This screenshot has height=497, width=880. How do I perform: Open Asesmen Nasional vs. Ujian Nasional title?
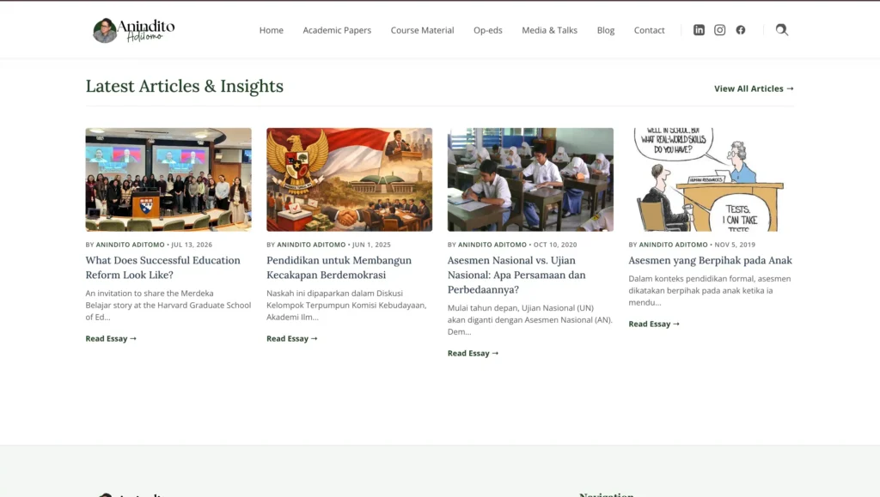click(516, 275)
